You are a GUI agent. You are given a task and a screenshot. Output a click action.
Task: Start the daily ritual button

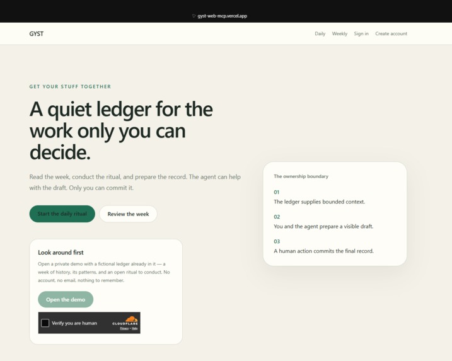tap(62, 214)
